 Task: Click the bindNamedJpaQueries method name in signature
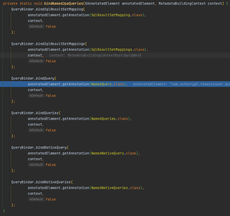pos(63,3)
